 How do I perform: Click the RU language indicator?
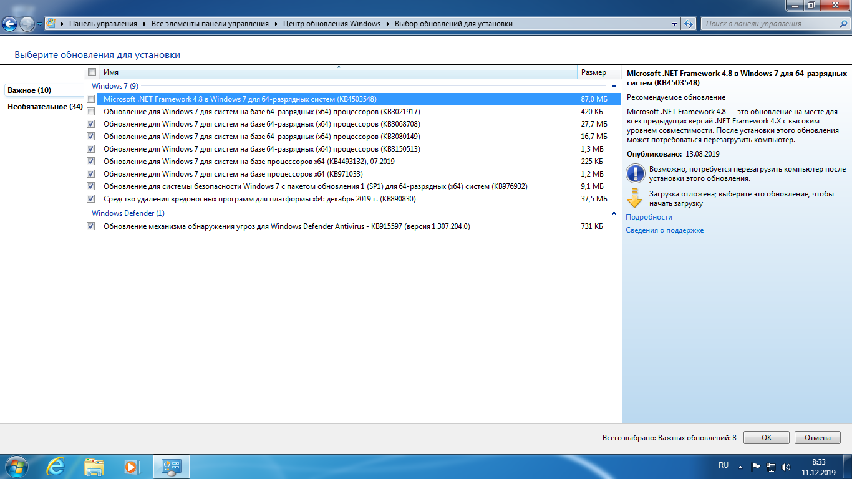click(x=724, y=466)
